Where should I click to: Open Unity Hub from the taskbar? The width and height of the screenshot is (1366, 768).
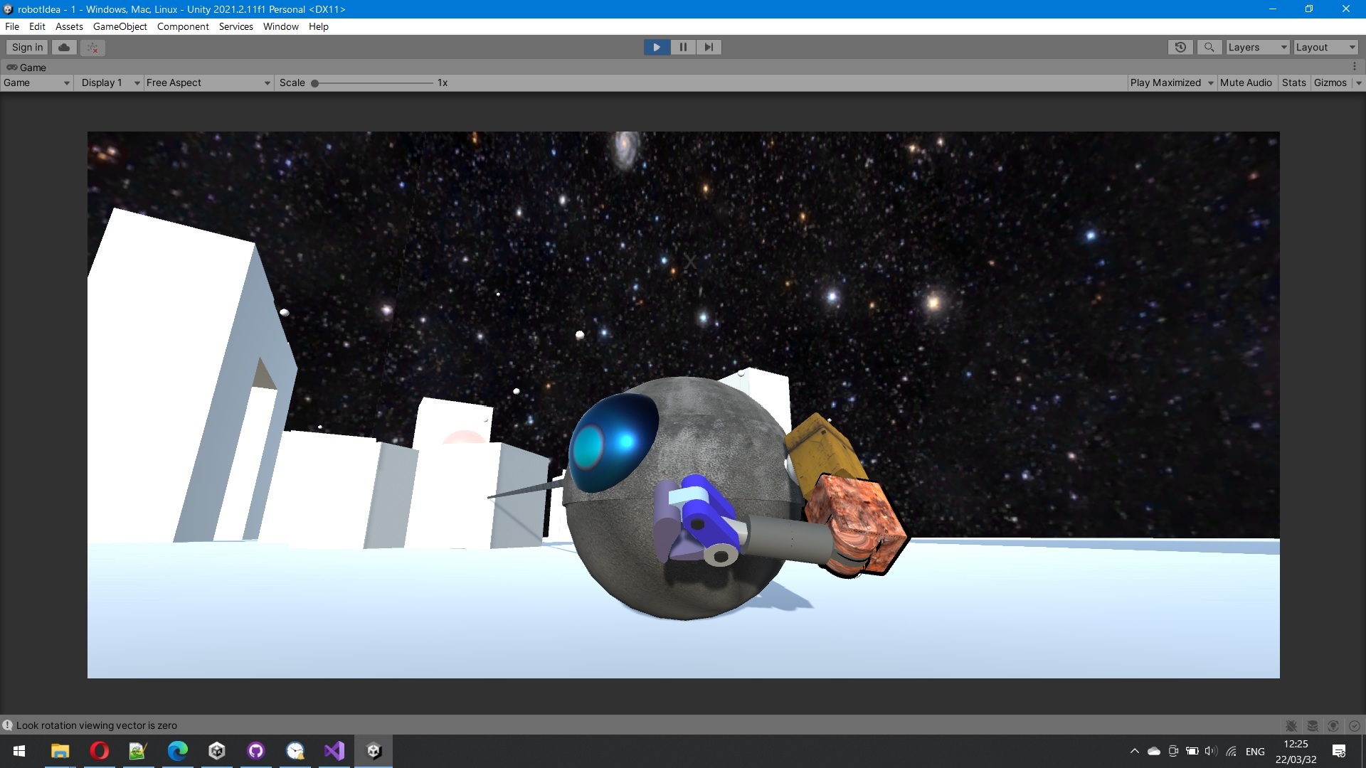[217, 751]
